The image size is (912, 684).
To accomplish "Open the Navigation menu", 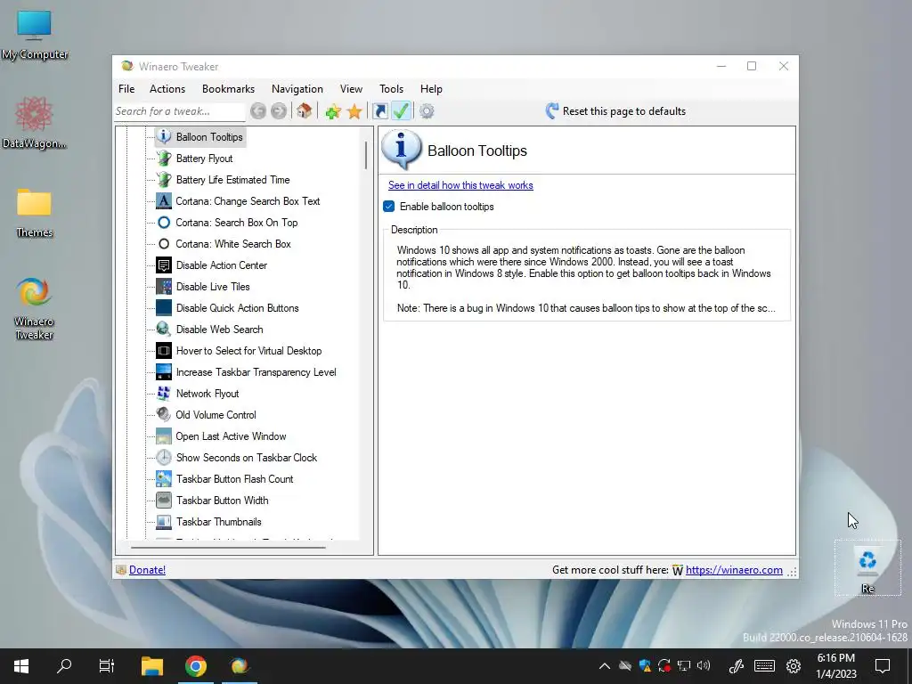I will click(297, 89).
